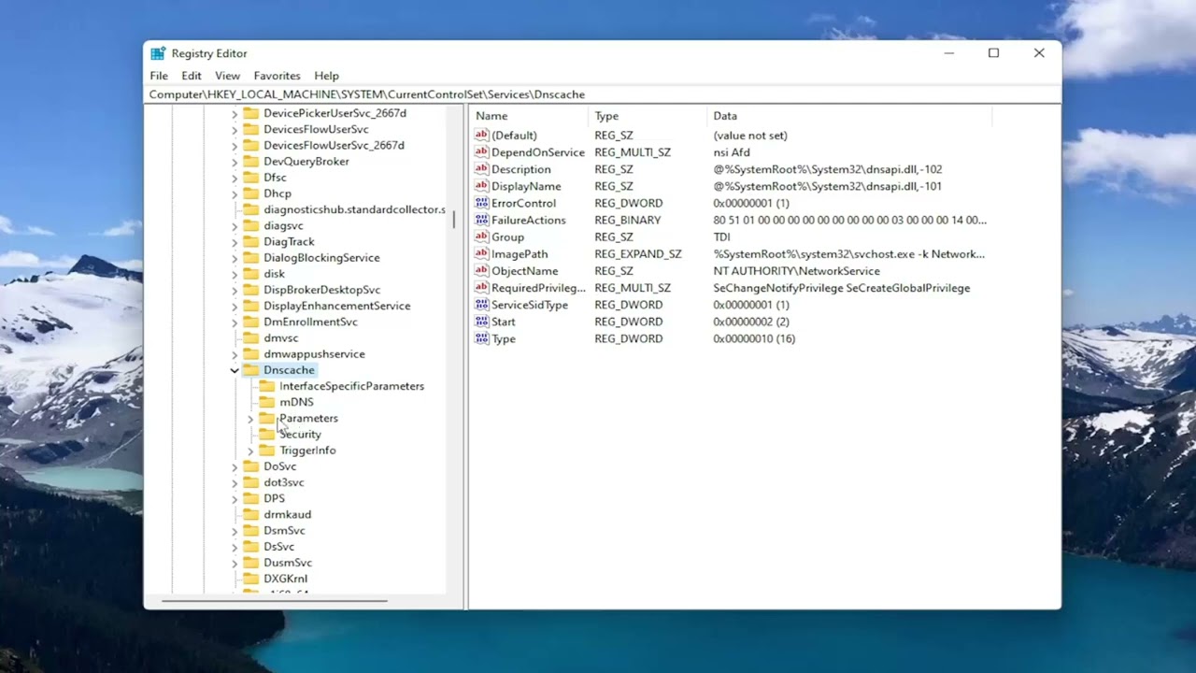Select the diagnosticshub.standardcollector key
Viewport: 1196px width, 673px height.
354,209
